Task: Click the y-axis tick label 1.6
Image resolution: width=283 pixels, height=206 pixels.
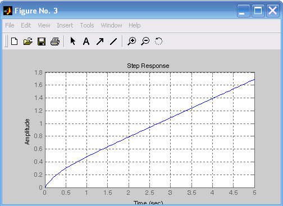Action: pyautogui.click(x=38, y=85)
